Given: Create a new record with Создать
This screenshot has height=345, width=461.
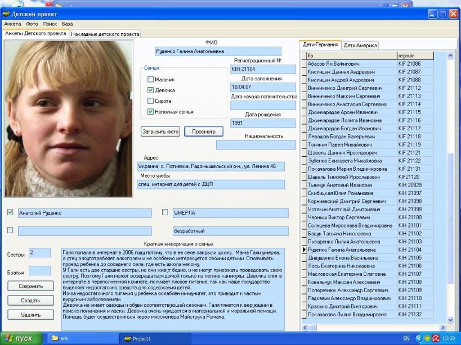Looking at the screenshot, I should click(31, 301).
